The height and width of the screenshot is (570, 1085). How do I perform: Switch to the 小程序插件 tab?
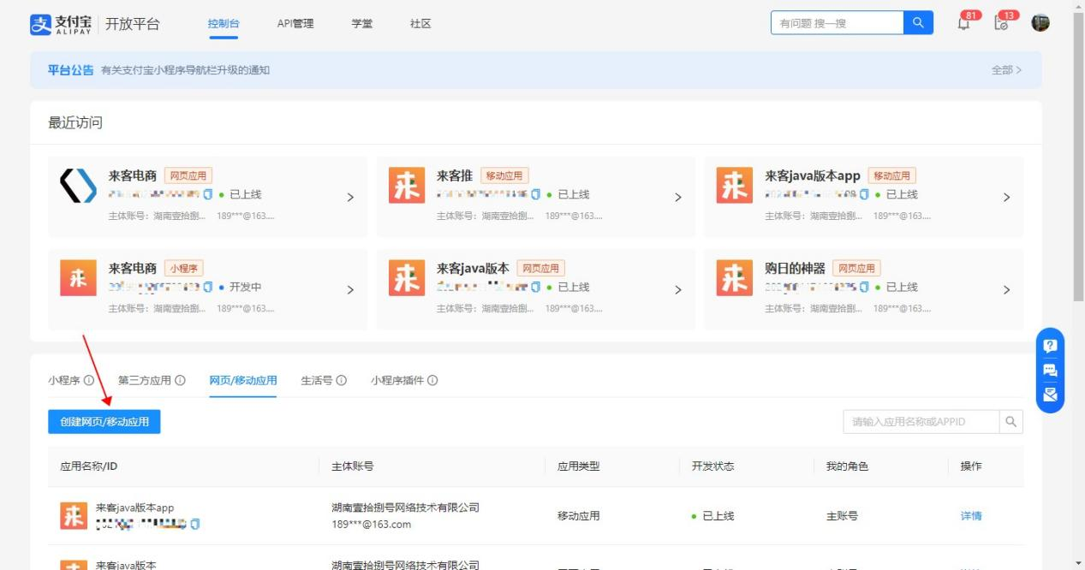(x=397, y=381)
